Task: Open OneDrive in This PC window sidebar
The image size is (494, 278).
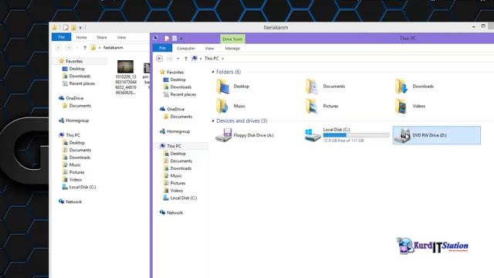Action: pos(172,109)
